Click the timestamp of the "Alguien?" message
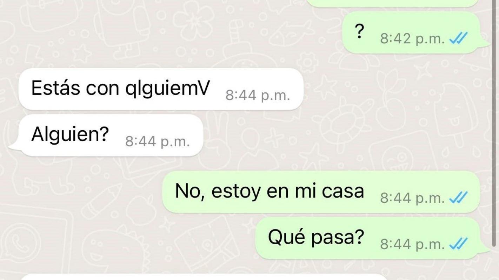The height and width of the screenshot is (280, 499). [x=157, y=142]
